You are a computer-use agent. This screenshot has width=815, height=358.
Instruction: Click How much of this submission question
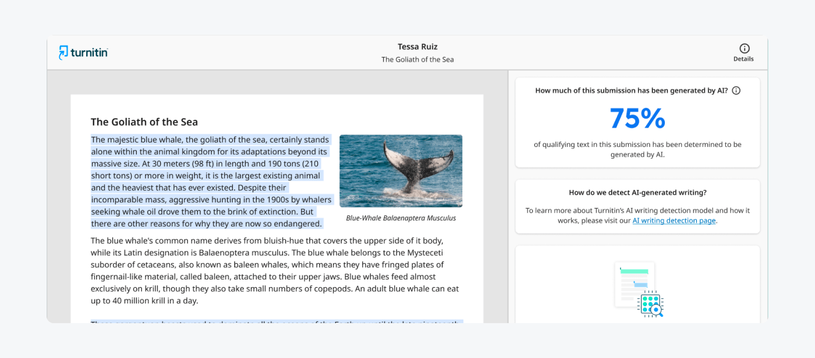(x=632, y=91)
